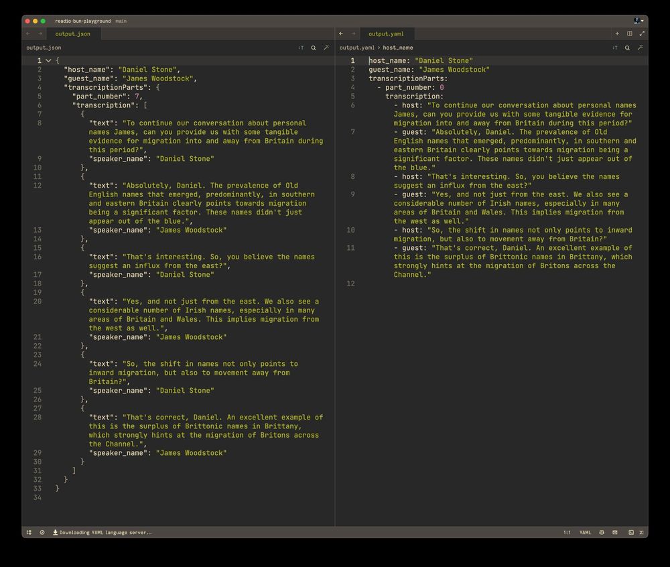670x567 pixels.
Task: Click the magic wand in output.json toolbar
Action: pyautogui.click(x=326, y=48)
